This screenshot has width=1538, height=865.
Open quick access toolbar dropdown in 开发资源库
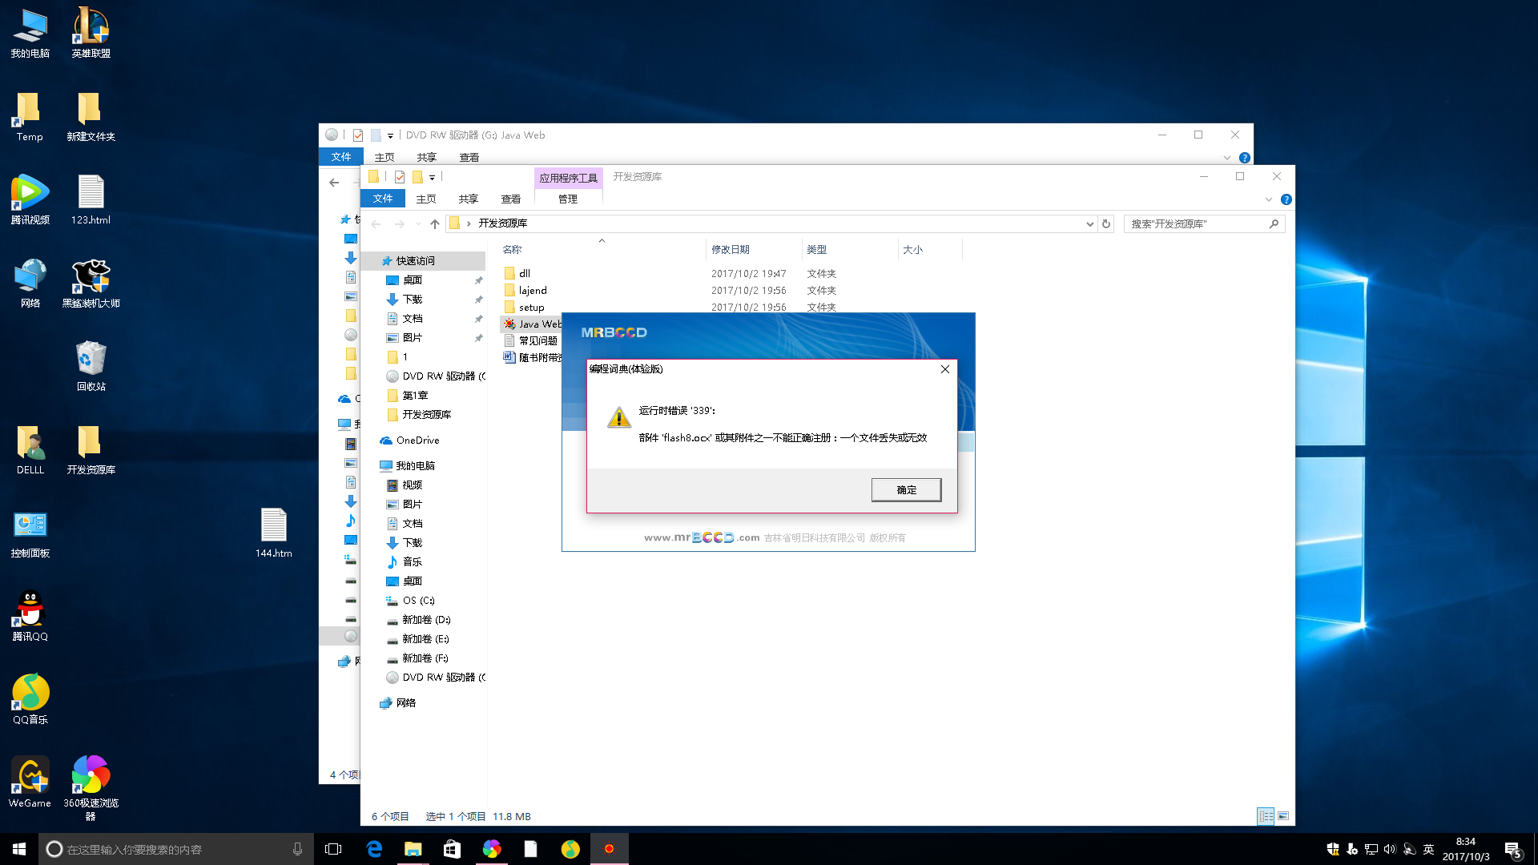click(x=432, y=177)
